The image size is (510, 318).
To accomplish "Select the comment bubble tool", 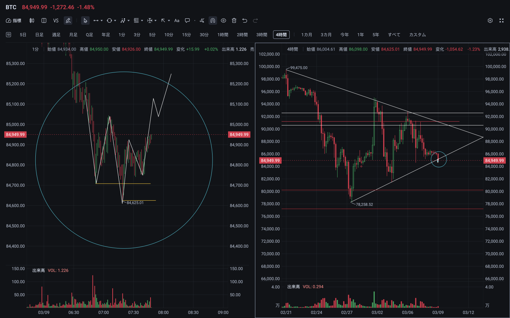I will 187,20.
